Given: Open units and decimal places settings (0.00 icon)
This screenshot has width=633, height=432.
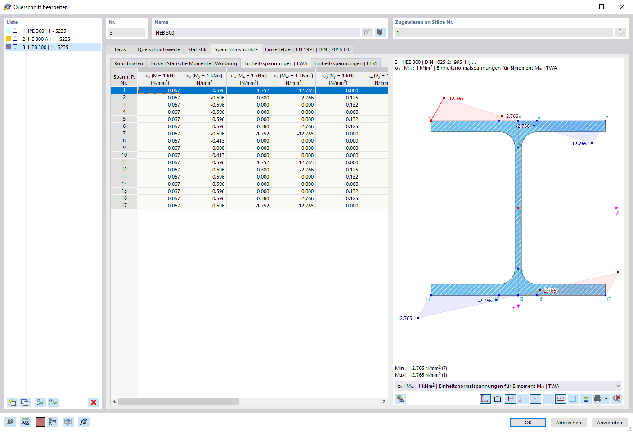Looking at the screenshot, I should [x=26, y=422].
